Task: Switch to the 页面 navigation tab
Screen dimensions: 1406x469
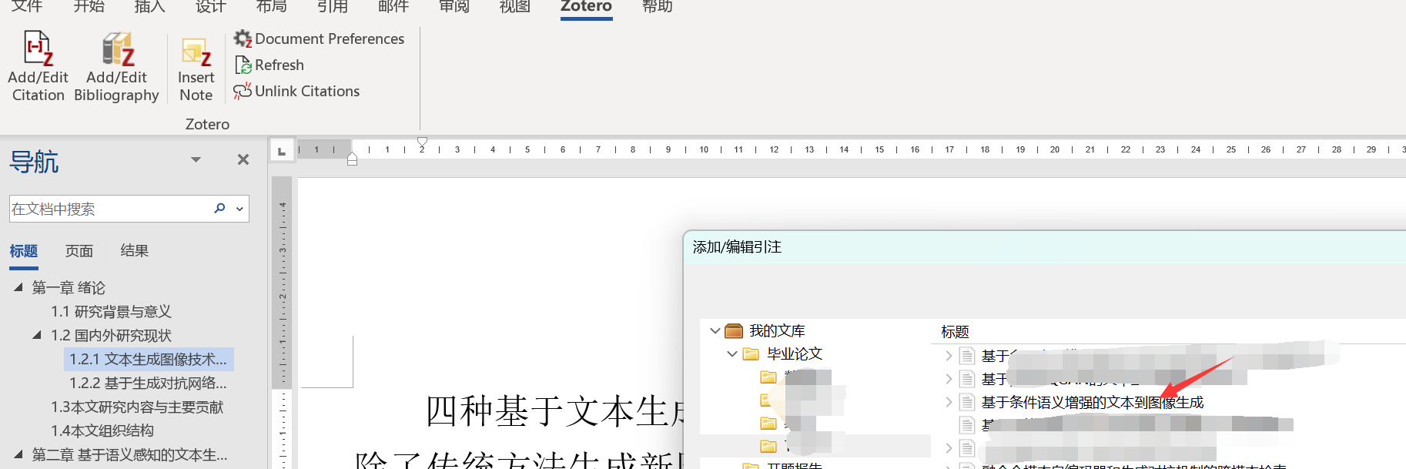Action: [x=79, y=251]
